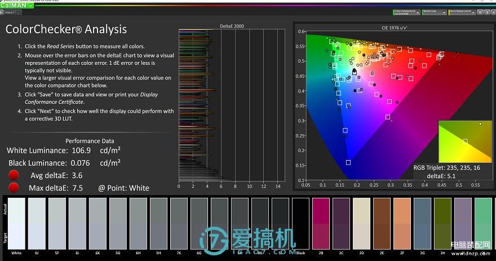The height and width of the screenshot is (261, 496).
Task: Click the rightmost toolbar icon at top right
Action: coord(494,12)
